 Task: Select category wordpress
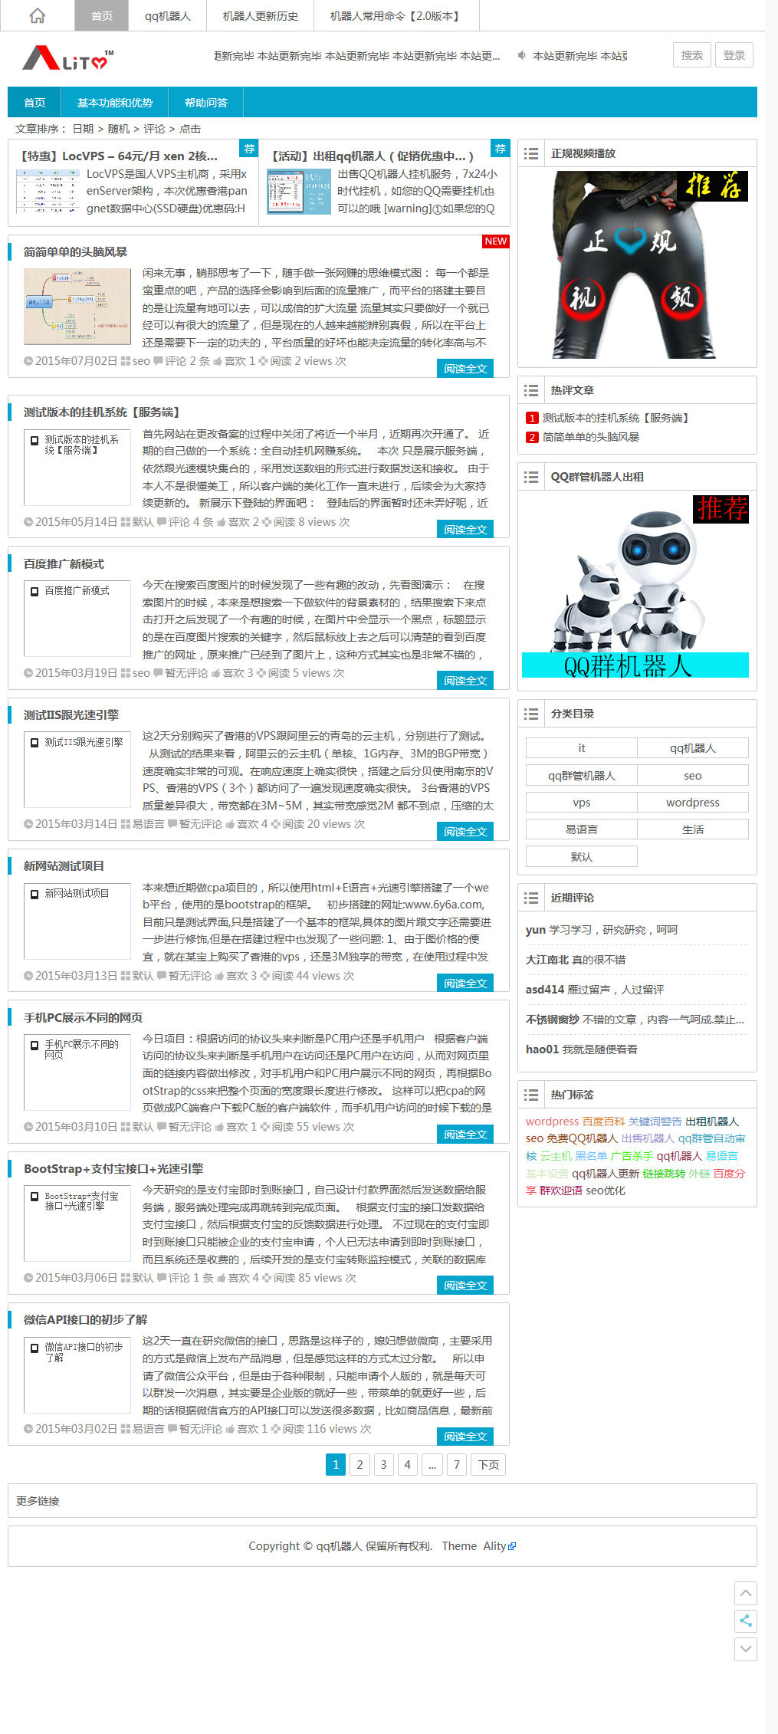coord(693,803)
